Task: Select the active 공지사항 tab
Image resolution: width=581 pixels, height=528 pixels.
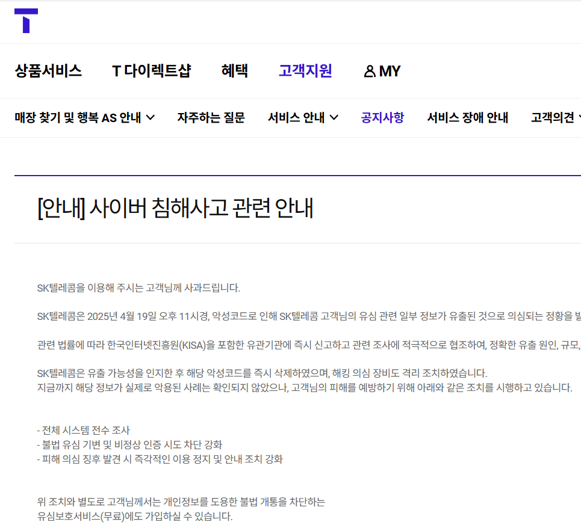Action: click(x=382, y=118)
